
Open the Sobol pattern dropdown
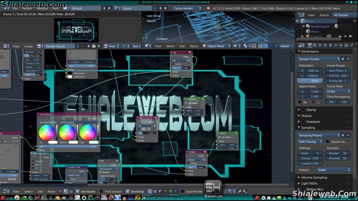pos(333,170)
